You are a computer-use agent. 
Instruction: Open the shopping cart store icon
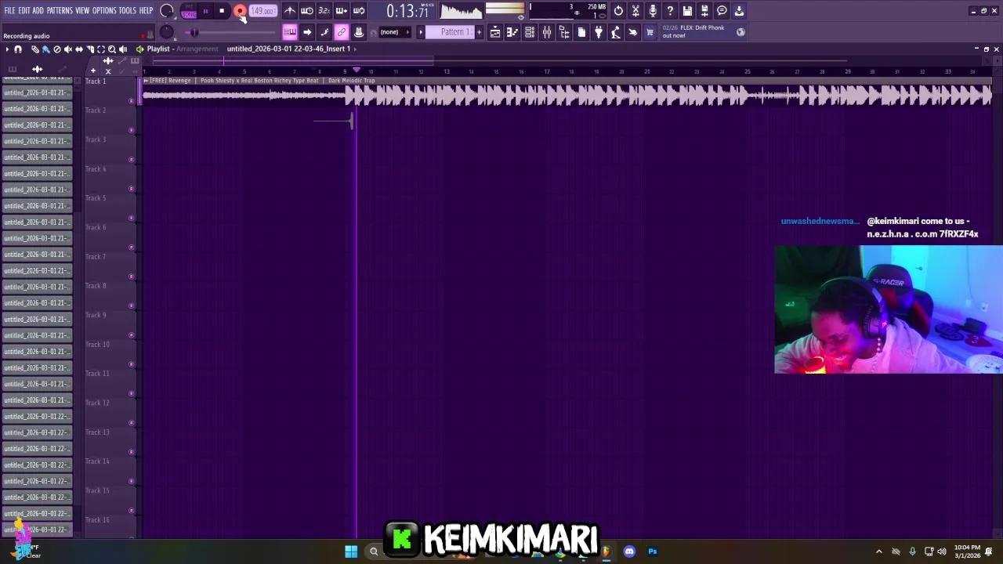coord(650,32)
